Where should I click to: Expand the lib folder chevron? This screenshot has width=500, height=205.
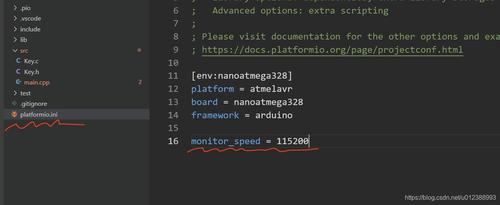[x=15, y=40]
